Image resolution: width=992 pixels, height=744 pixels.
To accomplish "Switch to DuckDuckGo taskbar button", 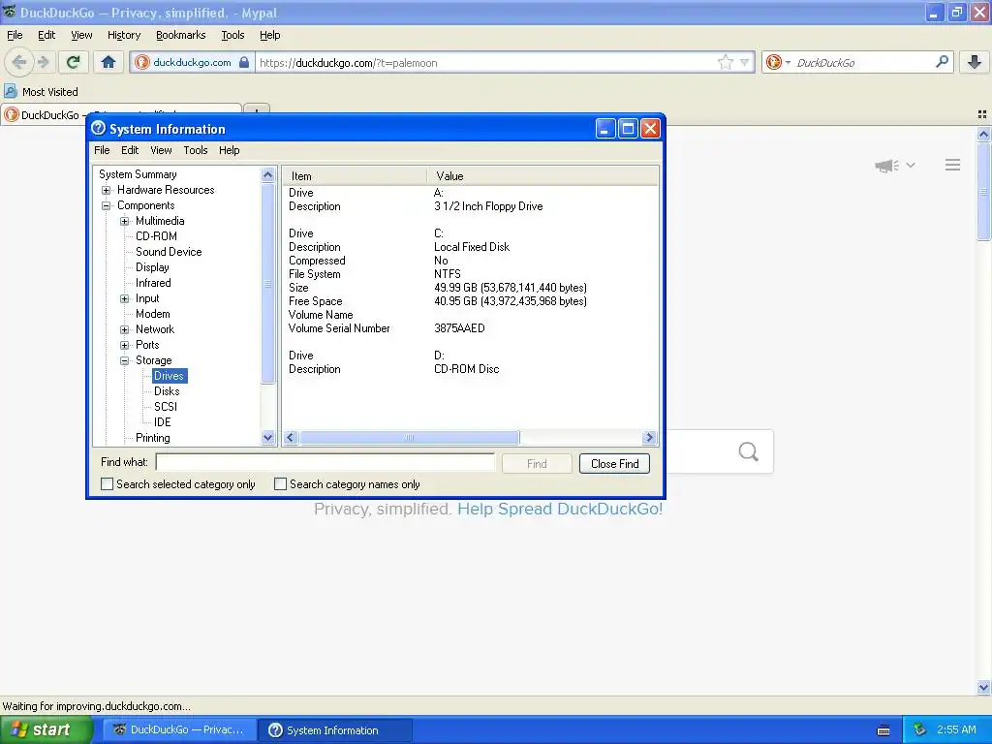I will tap(180, 730).
